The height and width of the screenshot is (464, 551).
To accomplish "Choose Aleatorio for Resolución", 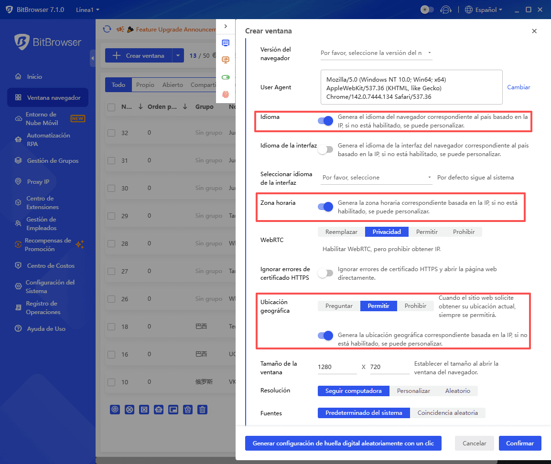I will click(x=457, y=391).
